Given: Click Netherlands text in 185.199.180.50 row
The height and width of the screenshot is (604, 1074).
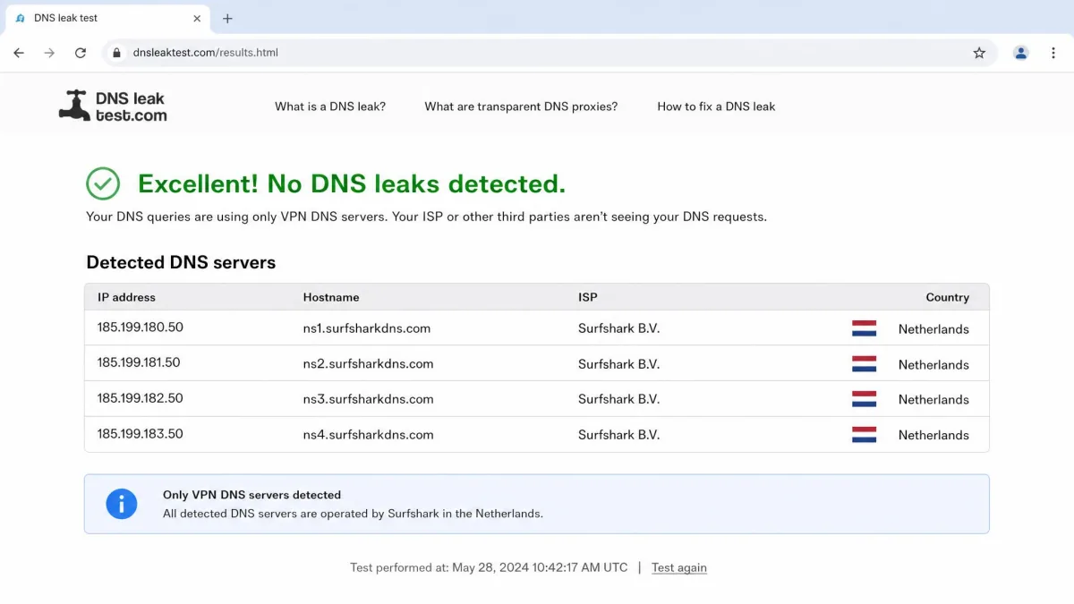Looking at the screenshot, I should click(x=933, y=329).
